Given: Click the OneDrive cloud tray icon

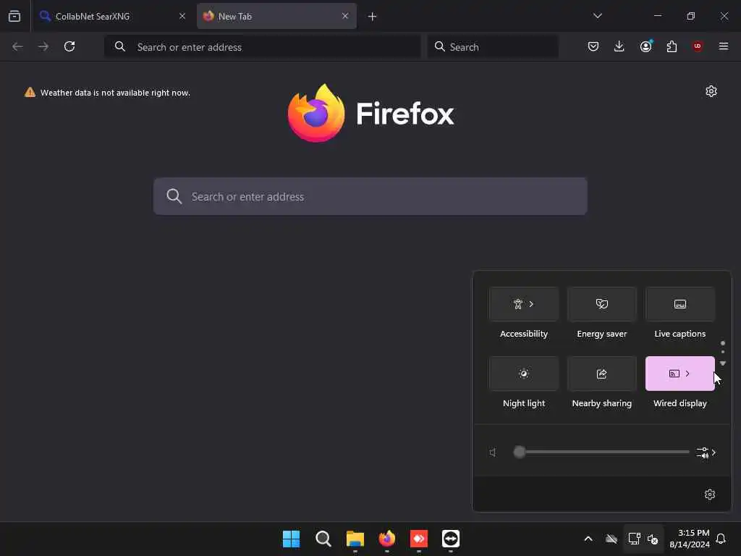Looking at the screenshot, I should tap(611, 539).
